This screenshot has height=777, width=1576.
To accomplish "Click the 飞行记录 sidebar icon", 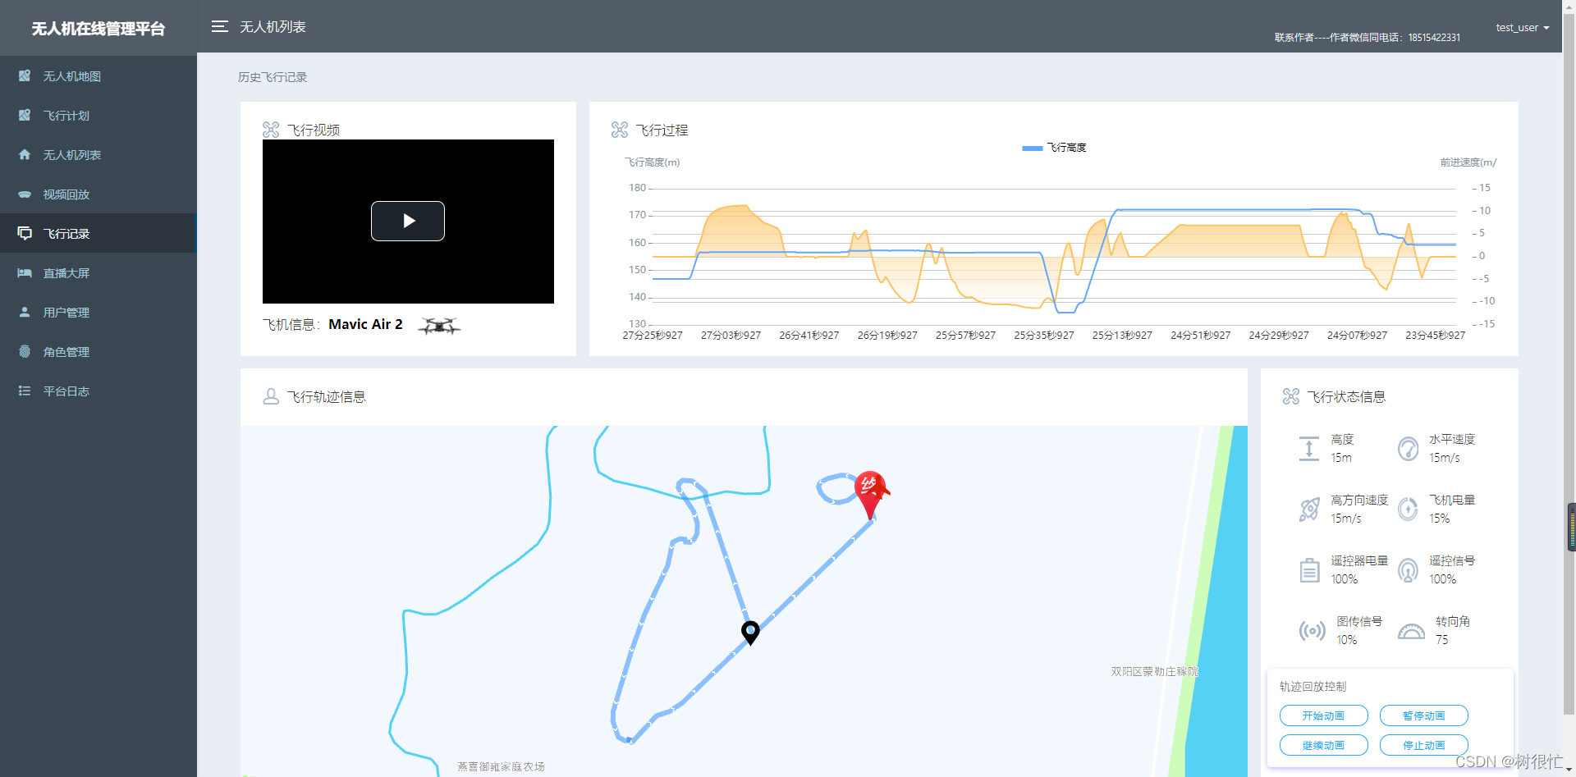I will coord(25,234).
